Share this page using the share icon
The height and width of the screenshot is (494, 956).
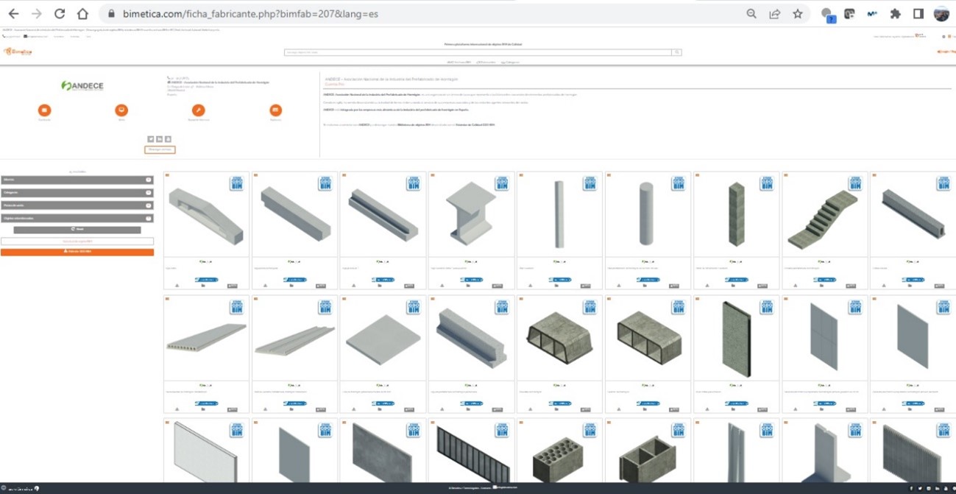tap(775, 13)
